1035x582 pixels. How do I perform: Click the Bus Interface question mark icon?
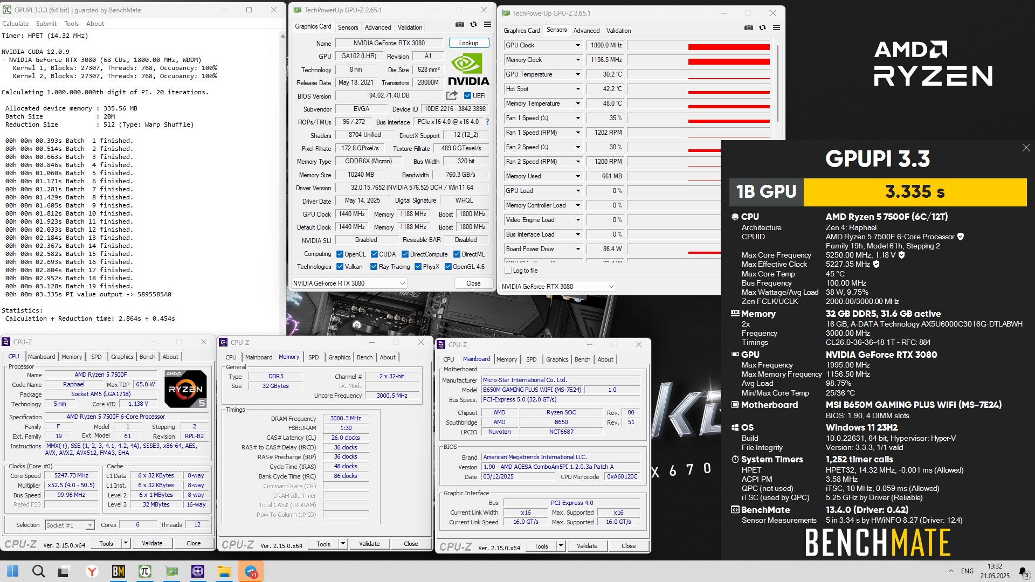487,122
